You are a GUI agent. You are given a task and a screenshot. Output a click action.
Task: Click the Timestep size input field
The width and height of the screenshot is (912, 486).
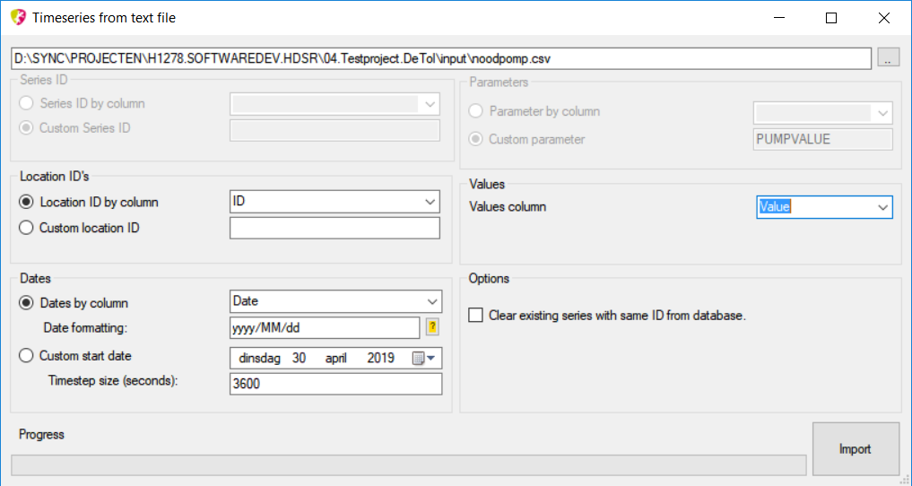335,384
